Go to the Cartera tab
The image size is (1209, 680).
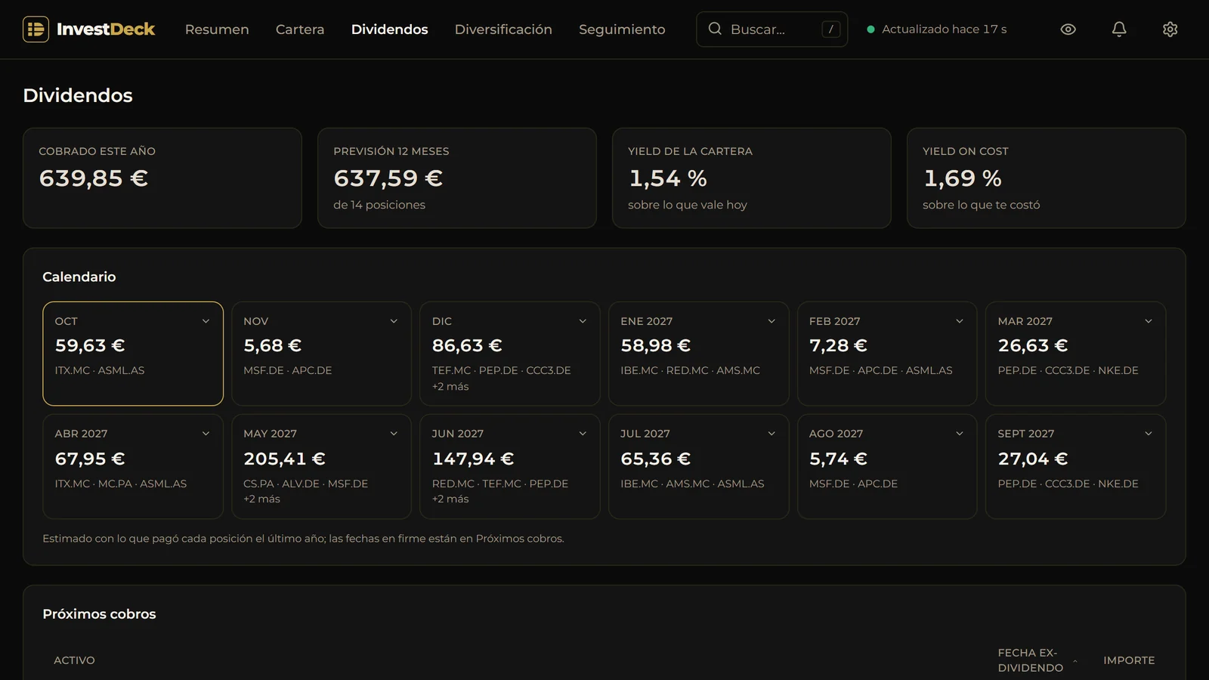pos(300,29)
